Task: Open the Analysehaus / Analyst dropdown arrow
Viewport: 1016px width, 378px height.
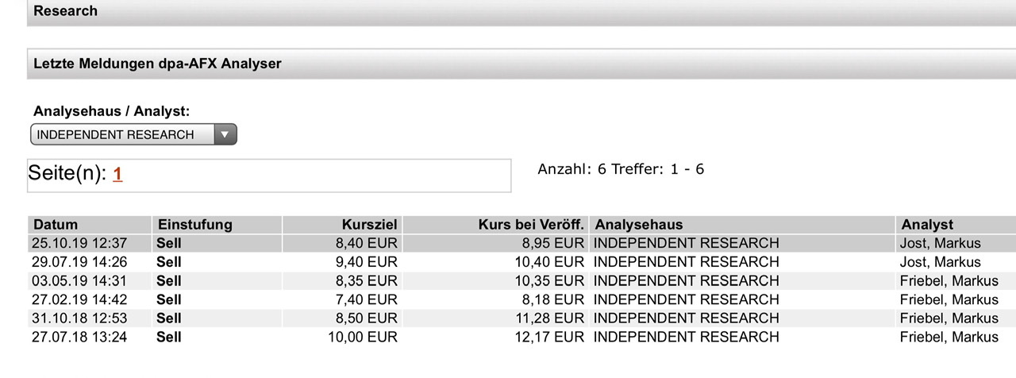Action: coord(225,135)
